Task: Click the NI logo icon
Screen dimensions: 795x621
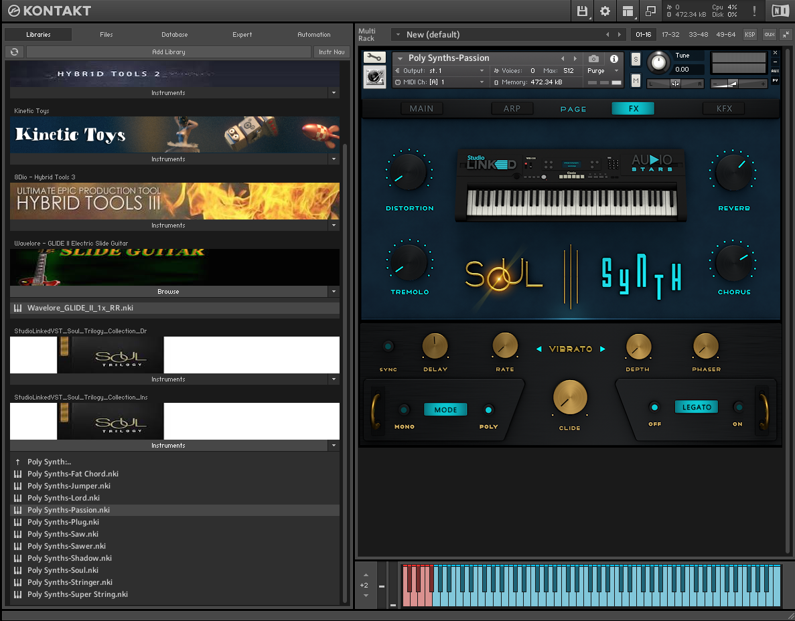Action: point(780,11)
